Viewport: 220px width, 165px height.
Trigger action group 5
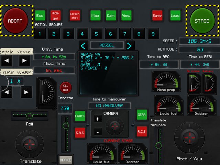[97, 34]
